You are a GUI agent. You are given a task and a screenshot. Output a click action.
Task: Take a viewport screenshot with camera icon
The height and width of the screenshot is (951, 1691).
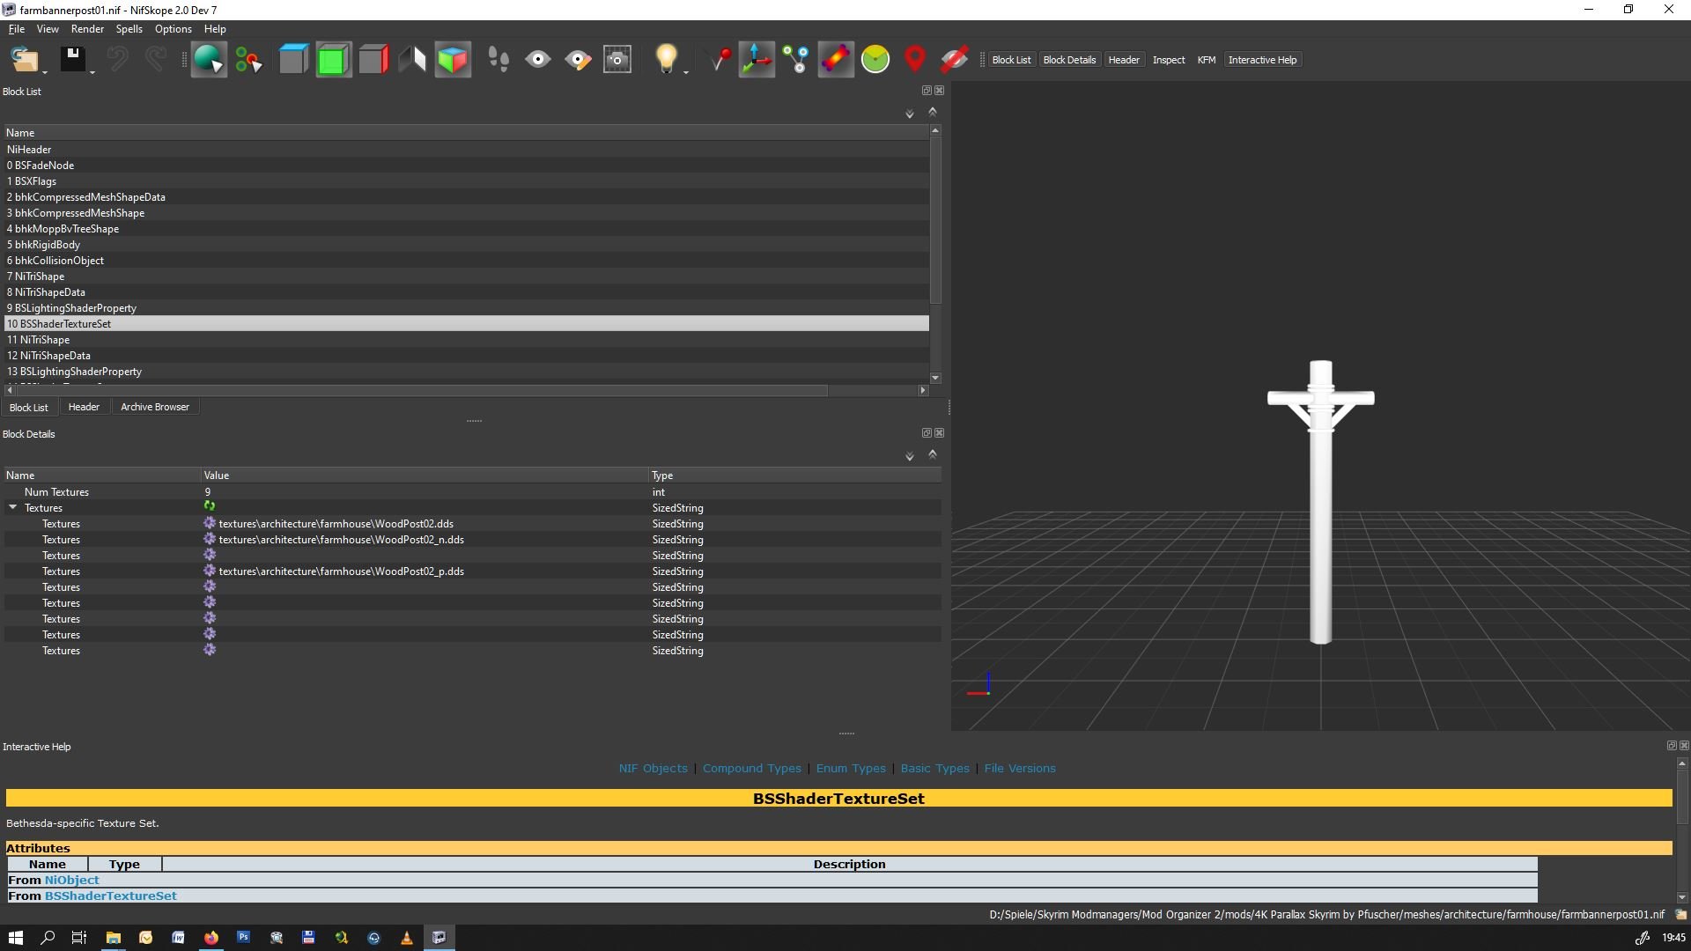(617, 60)
